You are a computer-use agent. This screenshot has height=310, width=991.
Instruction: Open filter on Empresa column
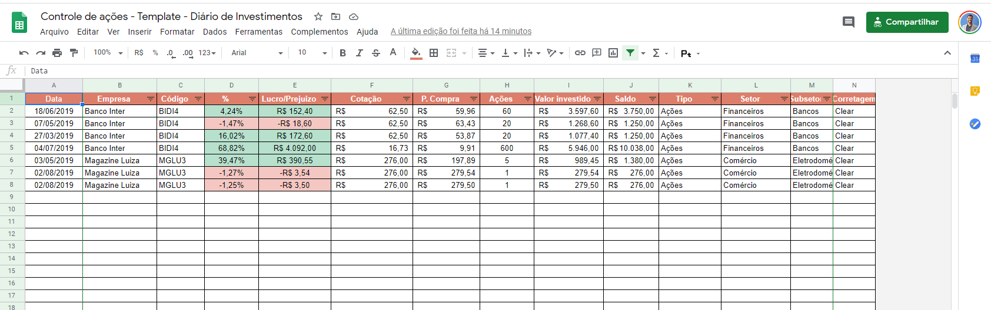coord(151,99)
